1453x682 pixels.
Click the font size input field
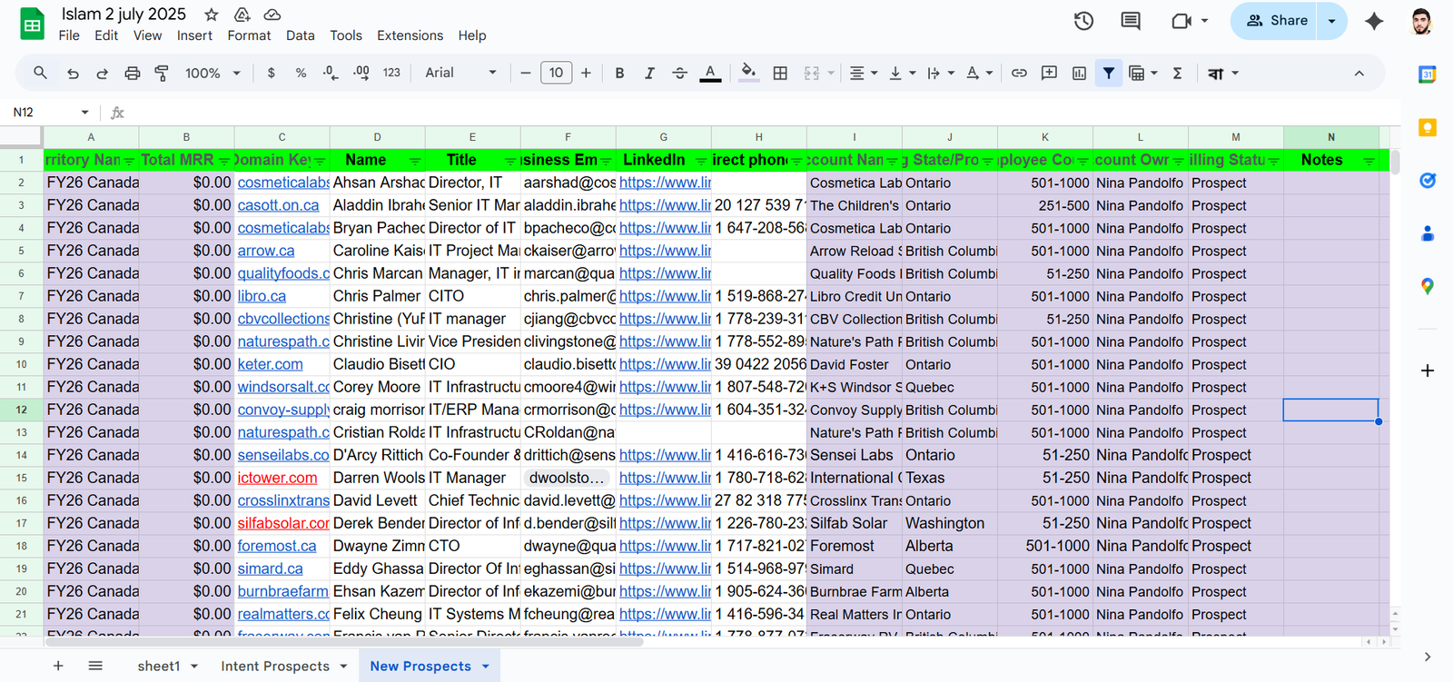[556, 74]
